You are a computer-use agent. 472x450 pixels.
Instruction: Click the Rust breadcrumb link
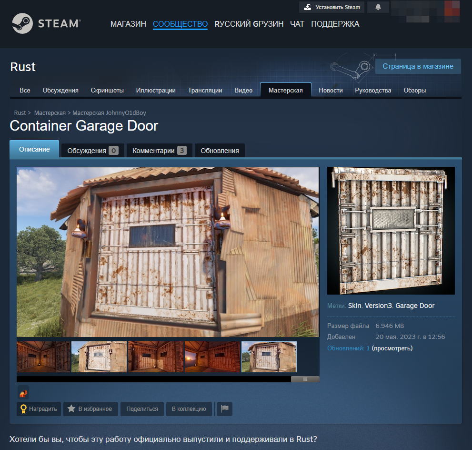[20, 112]
